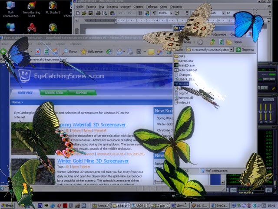Click the download (10.00 mb) link
278x209 pixels.
coord(111,154)
